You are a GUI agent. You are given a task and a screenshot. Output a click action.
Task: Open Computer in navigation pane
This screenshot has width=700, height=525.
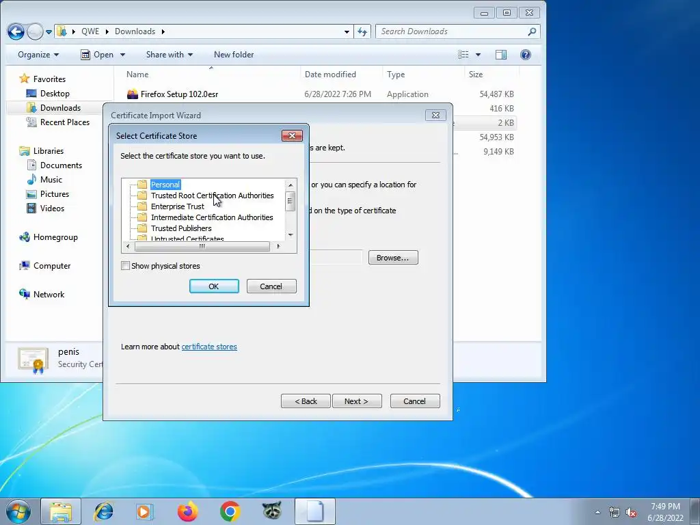(52, 266)
